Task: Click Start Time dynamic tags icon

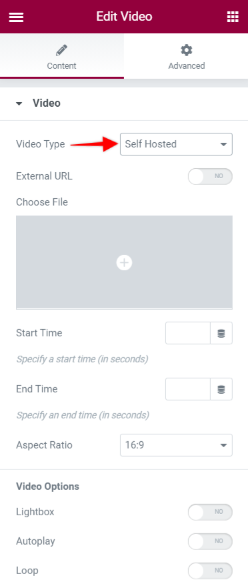Action: pyautogui.click(x=221, y=333)
